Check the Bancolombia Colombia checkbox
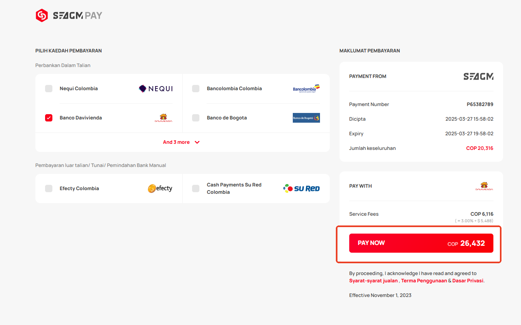Viewport: 521px width, 325px height. coord(196,89)
